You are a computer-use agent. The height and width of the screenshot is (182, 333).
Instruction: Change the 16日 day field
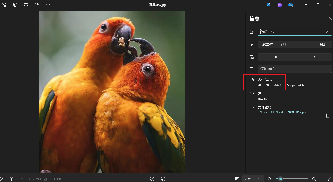[322, 45]
